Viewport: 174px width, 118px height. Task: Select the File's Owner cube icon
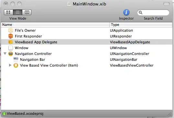[x=11, y=30]
